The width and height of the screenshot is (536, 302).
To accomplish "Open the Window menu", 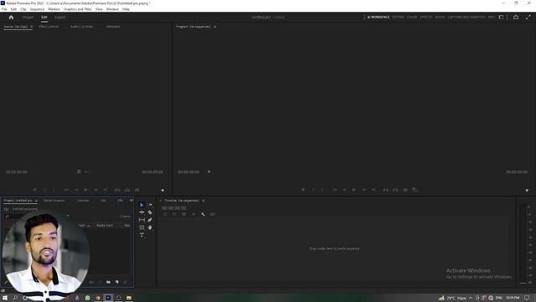I will coord(112,9).
